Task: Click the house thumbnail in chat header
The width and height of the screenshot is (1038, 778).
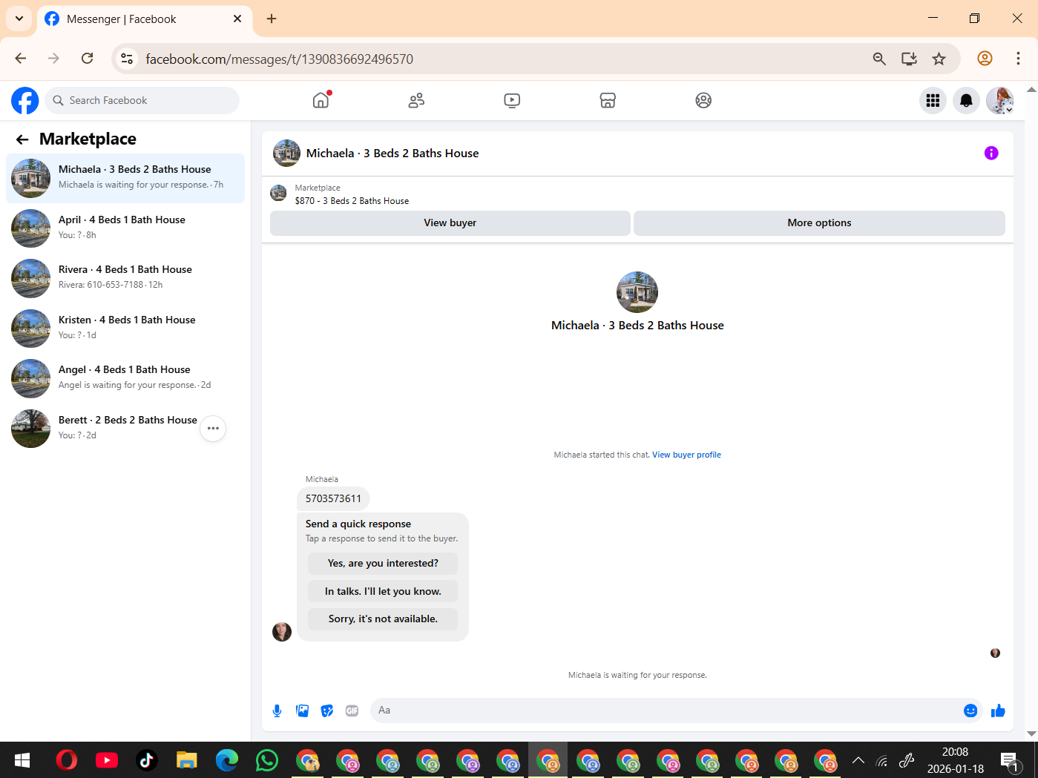Action: click(286, 153)
